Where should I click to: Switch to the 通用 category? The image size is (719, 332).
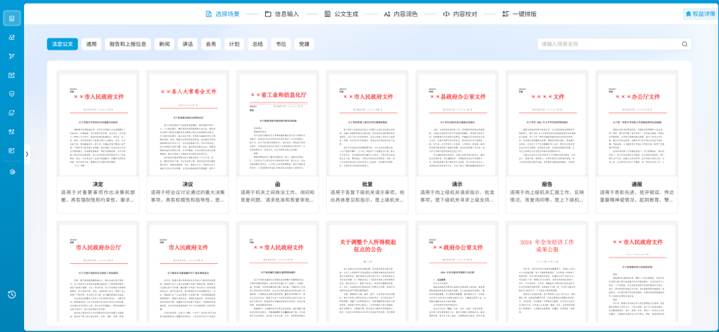[91, 44]
